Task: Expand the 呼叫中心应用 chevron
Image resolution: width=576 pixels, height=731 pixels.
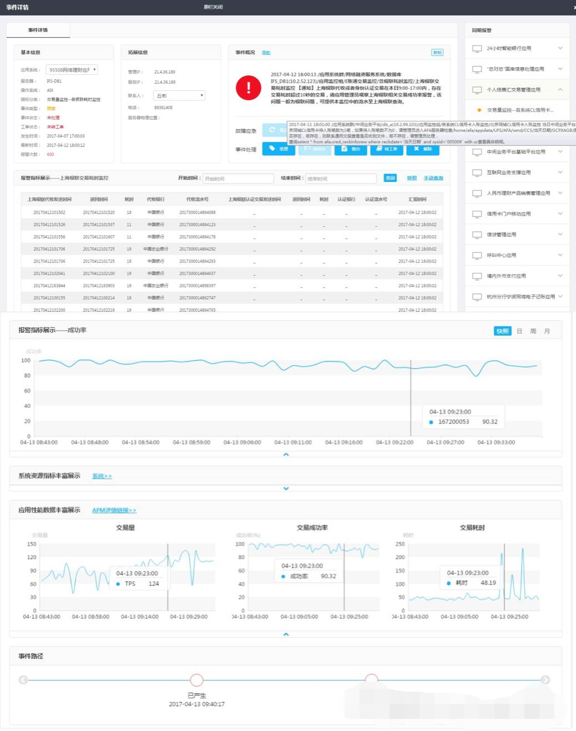Action: coord(560,255)
